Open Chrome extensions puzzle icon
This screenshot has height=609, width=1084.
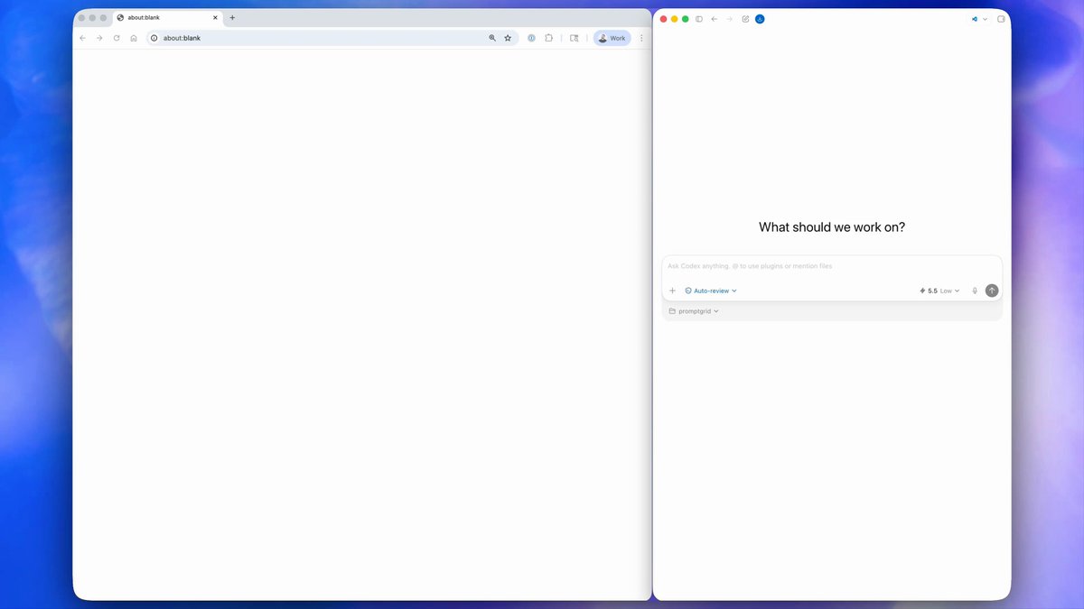[548, 38]
